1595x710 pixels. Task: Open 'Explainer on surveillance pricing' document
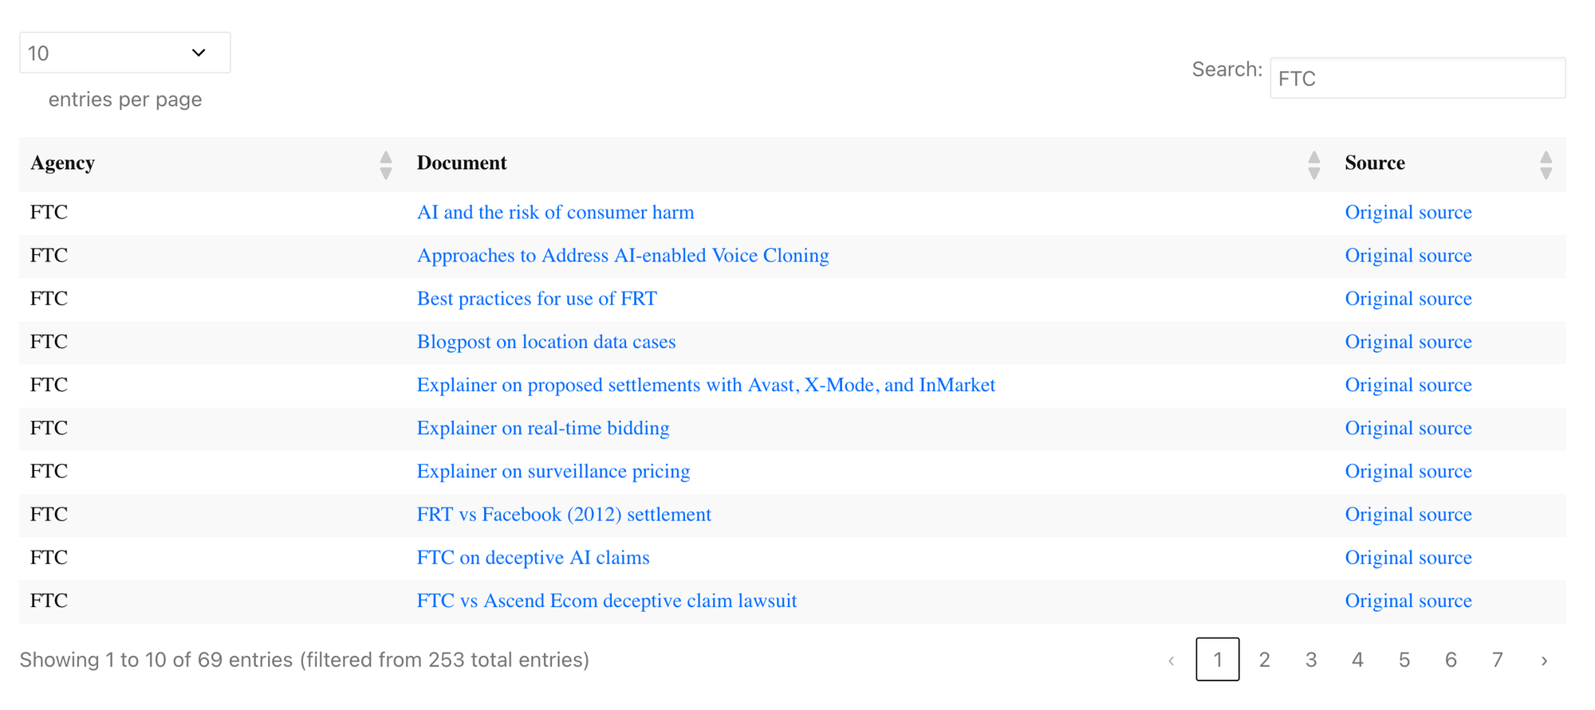pos(553,472)
